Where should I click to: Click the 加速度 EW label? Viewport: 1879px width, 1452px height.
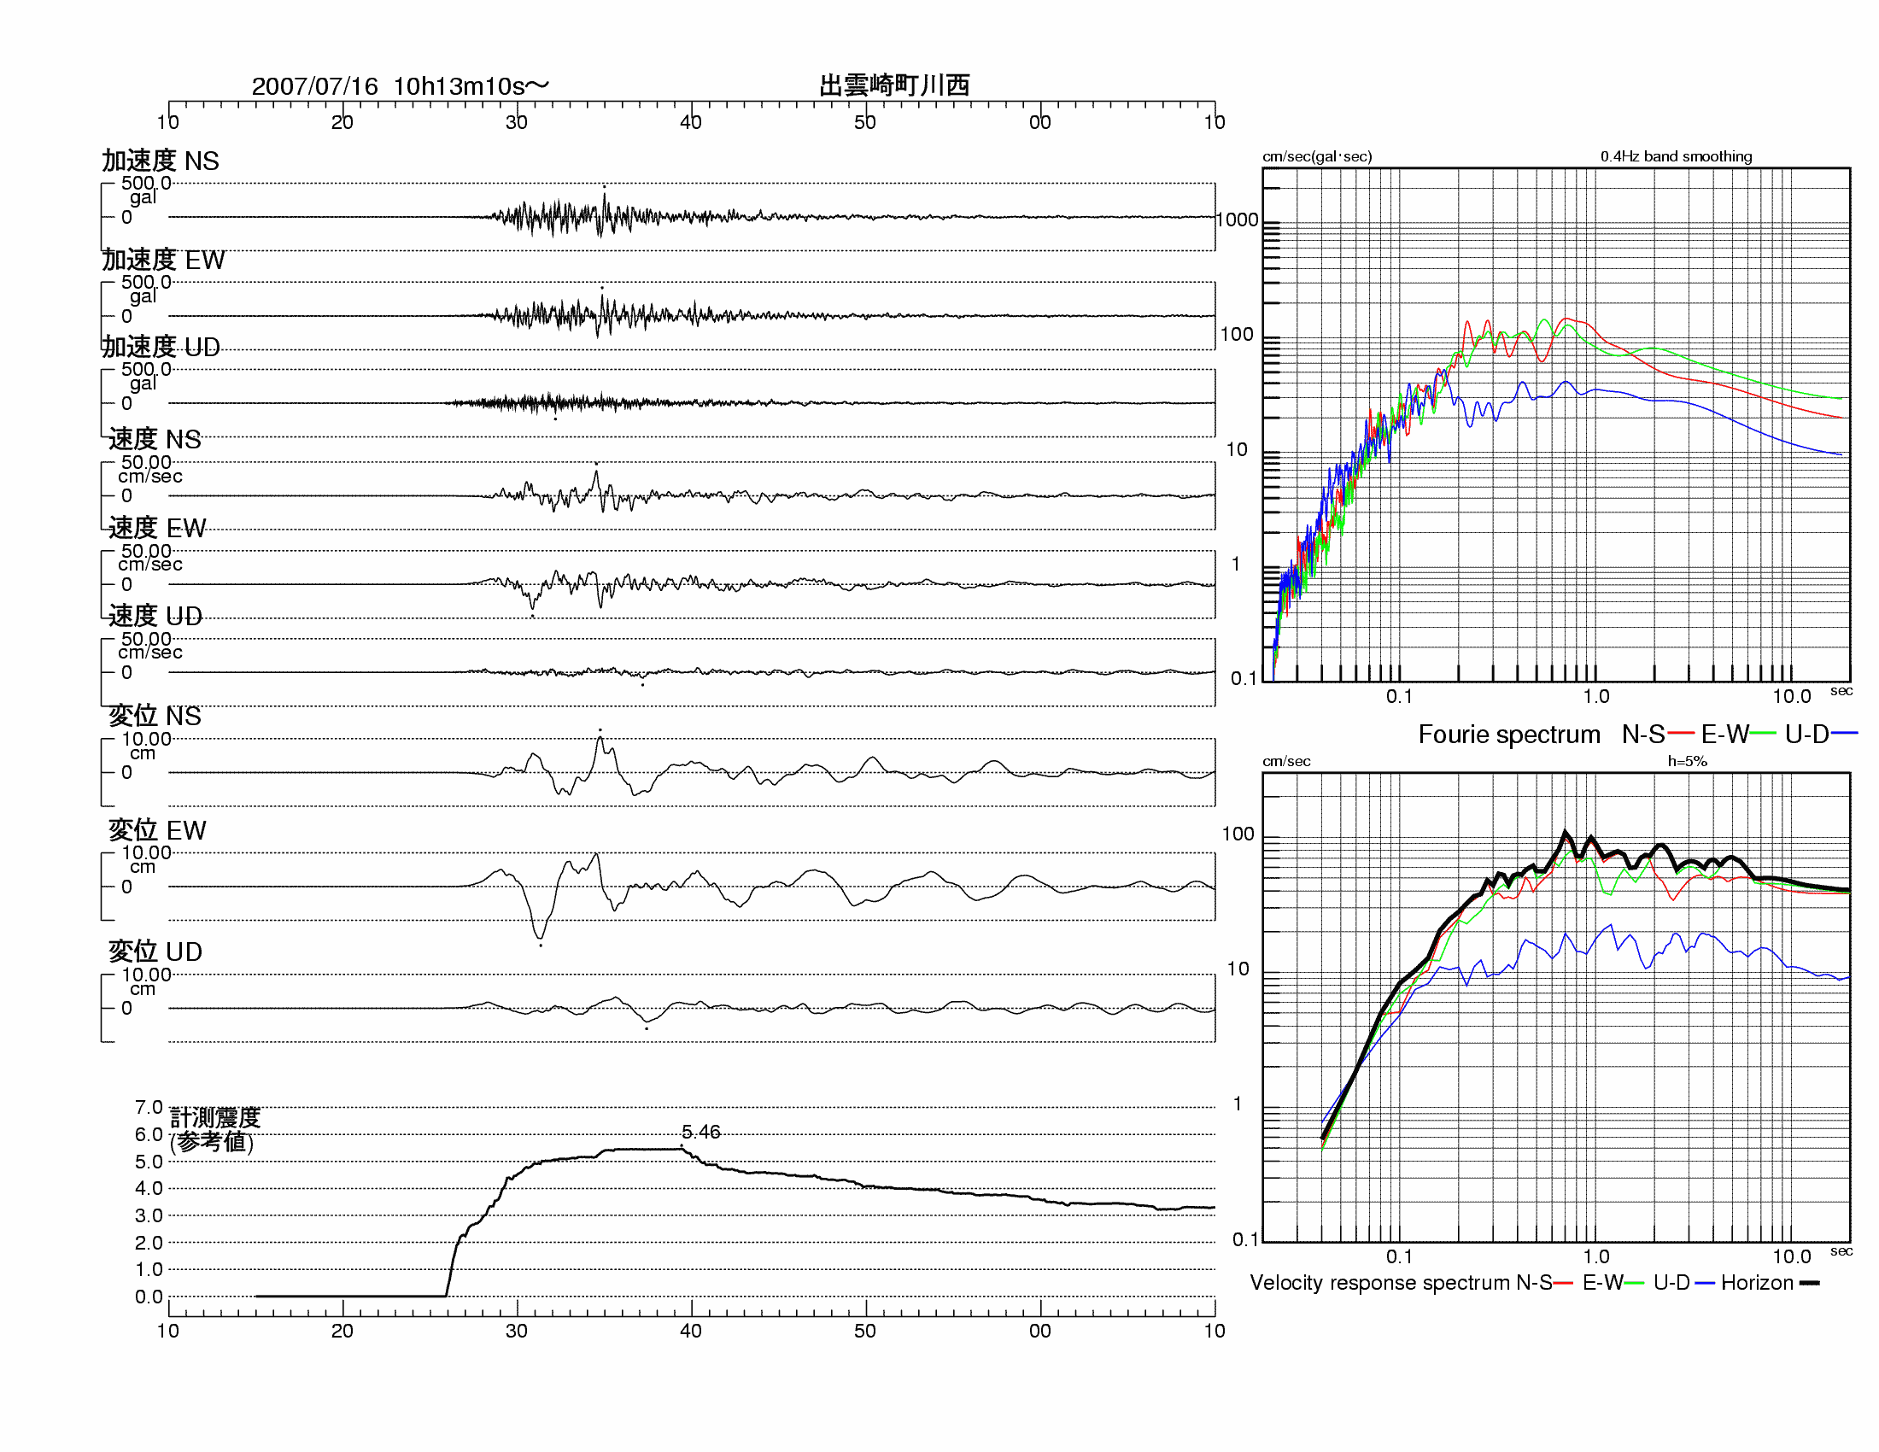(x=163, y=260)
